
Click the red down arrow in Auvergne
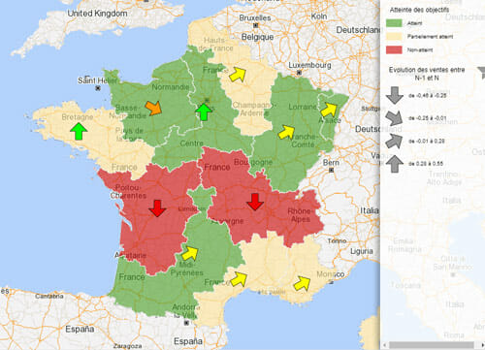255,202
